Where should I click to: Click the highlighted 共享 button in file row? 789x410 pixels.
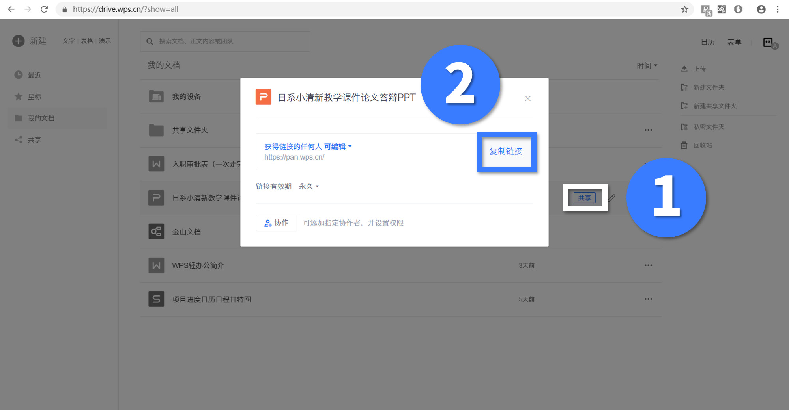585,198
